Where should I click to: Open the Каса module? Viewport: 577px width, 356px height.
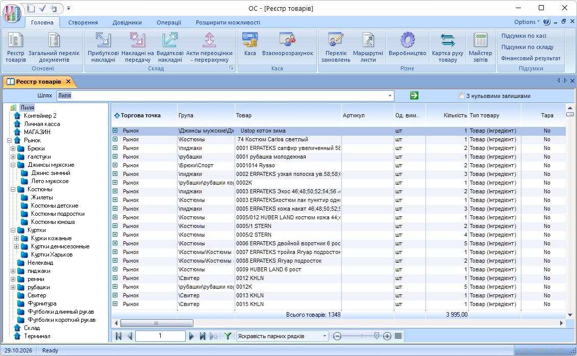(x=250, y=44)
